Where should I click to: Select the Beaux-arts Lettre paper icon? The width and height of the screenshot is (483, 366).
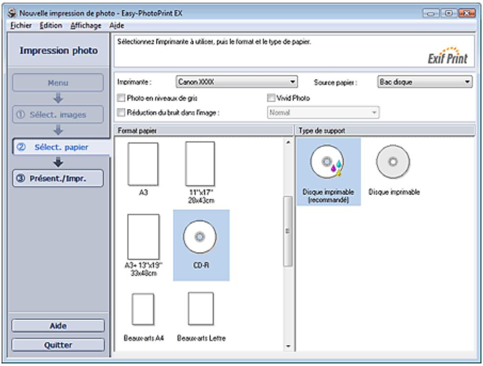coord(201,309)
